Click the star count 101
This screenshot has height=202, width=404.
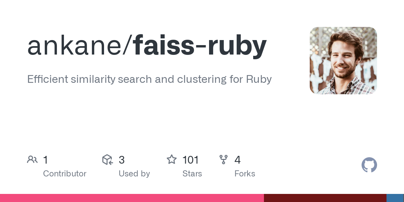[x=191, y=160]
